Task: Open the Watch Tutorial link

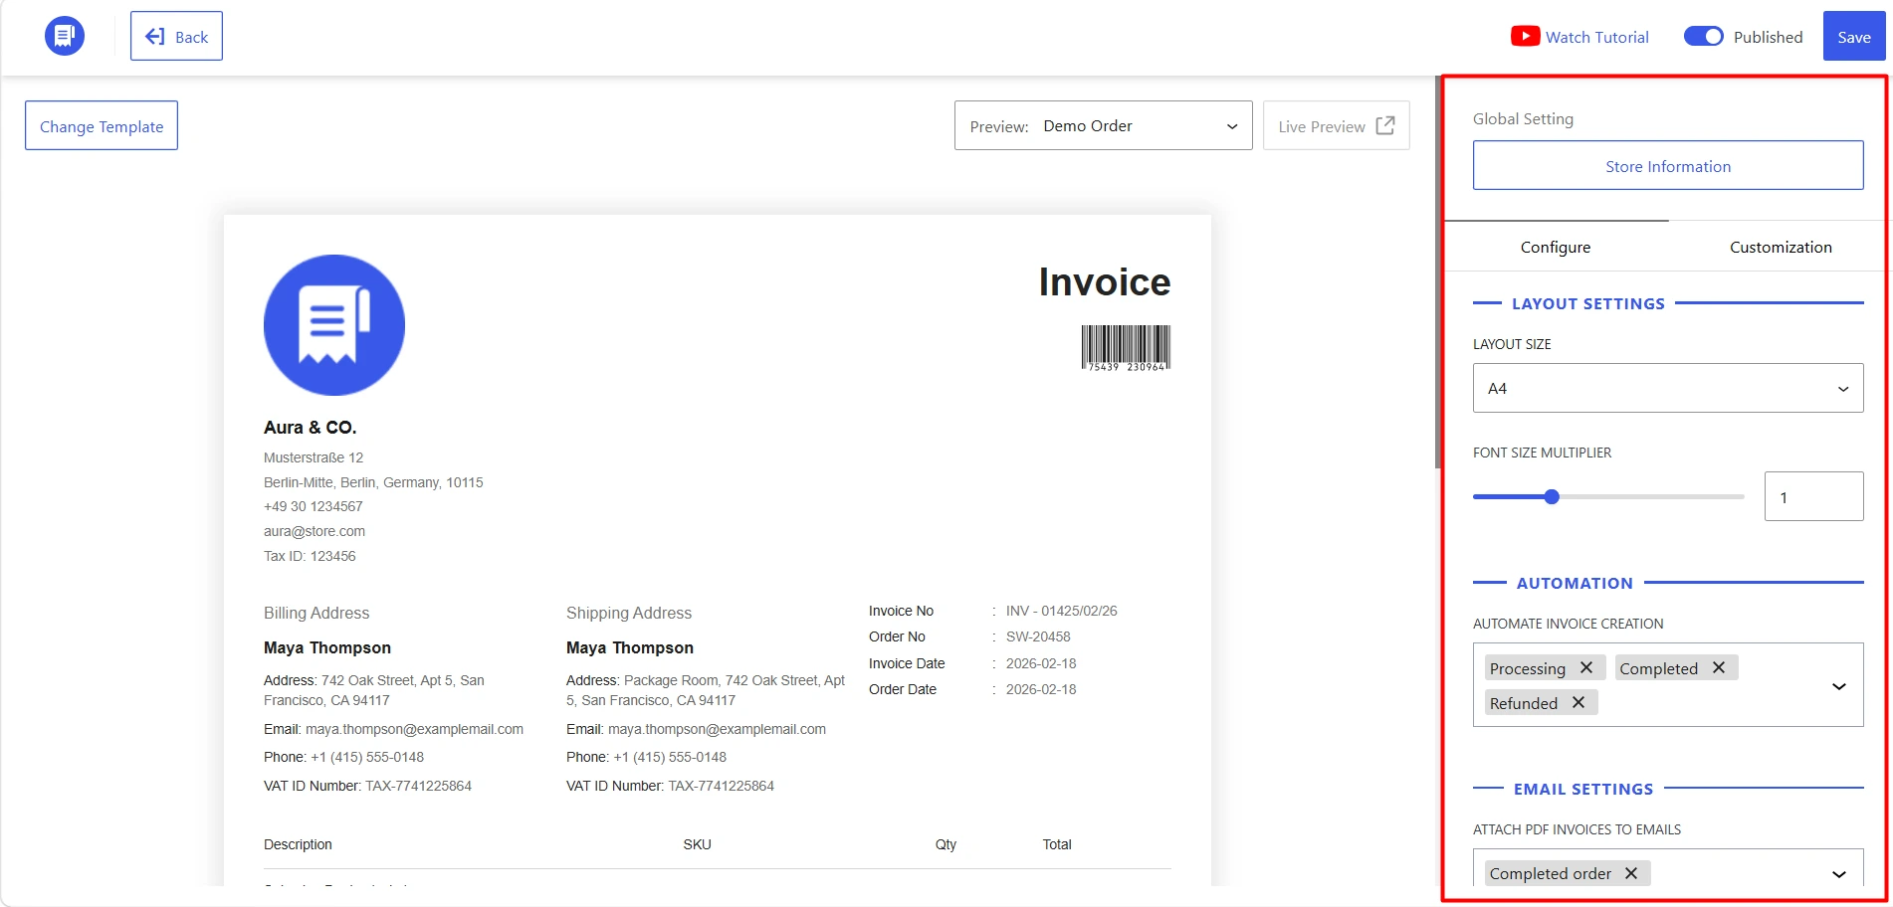Action: (x=1596, y=37)
